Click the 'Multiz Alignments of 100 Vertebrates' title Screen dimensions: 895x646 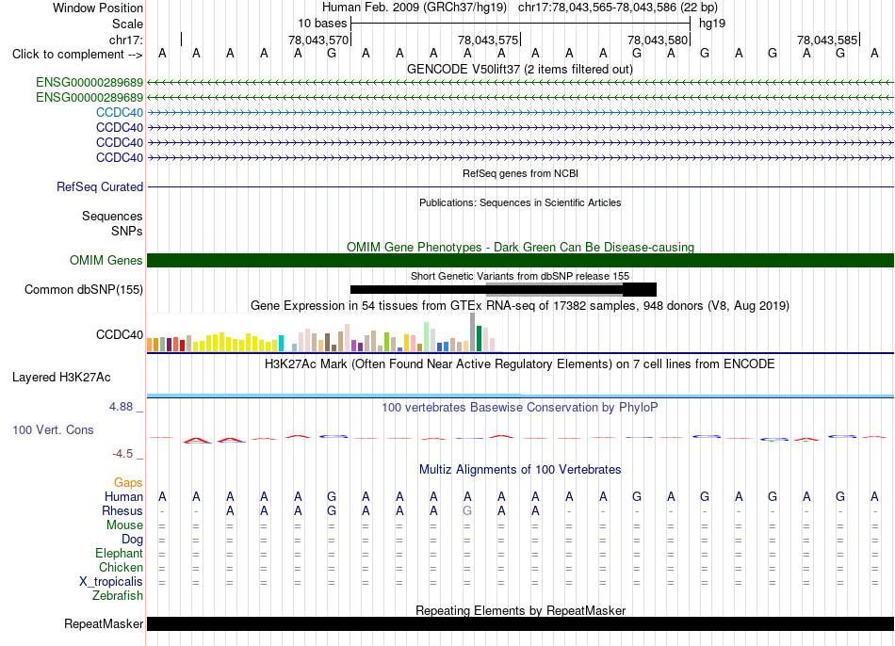tap(520, 469)
